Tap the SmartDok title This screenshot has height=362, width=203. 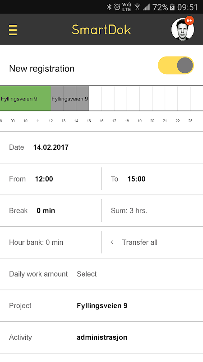coord(101,30)
